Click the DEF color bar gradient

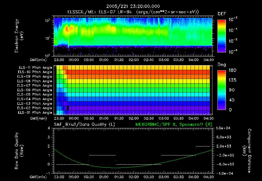tap(222, 36)
